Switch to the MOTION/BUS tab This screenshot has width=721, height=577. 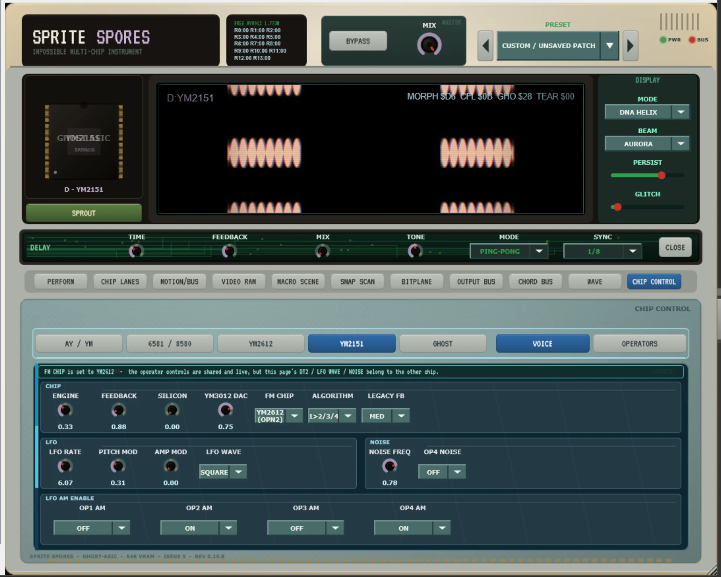pos(179,282)
